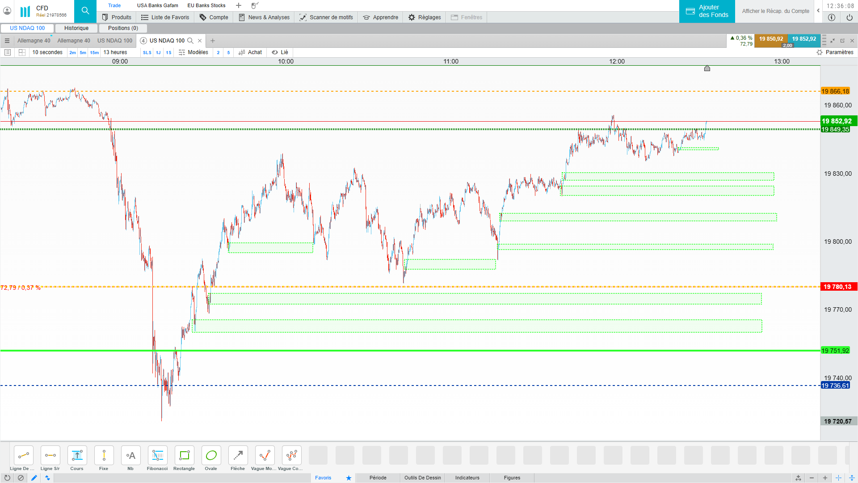
Task: Select the Rectangle drawing tool
Action: (184, 456)
